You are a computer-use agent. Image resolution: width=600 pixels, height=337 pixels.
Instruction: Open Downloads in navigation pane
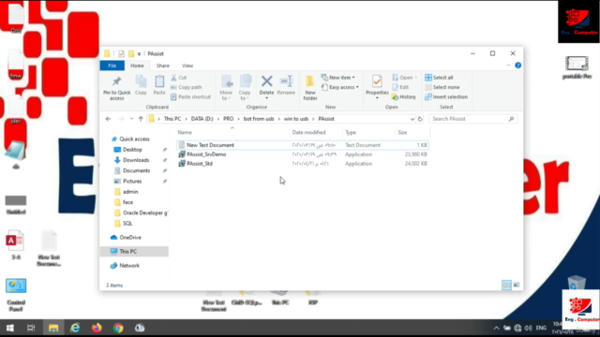click(136, 160)
